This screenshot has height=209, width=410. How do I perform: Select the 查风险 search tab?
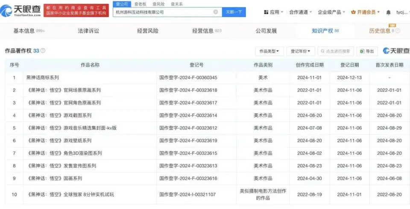point(158,4)
